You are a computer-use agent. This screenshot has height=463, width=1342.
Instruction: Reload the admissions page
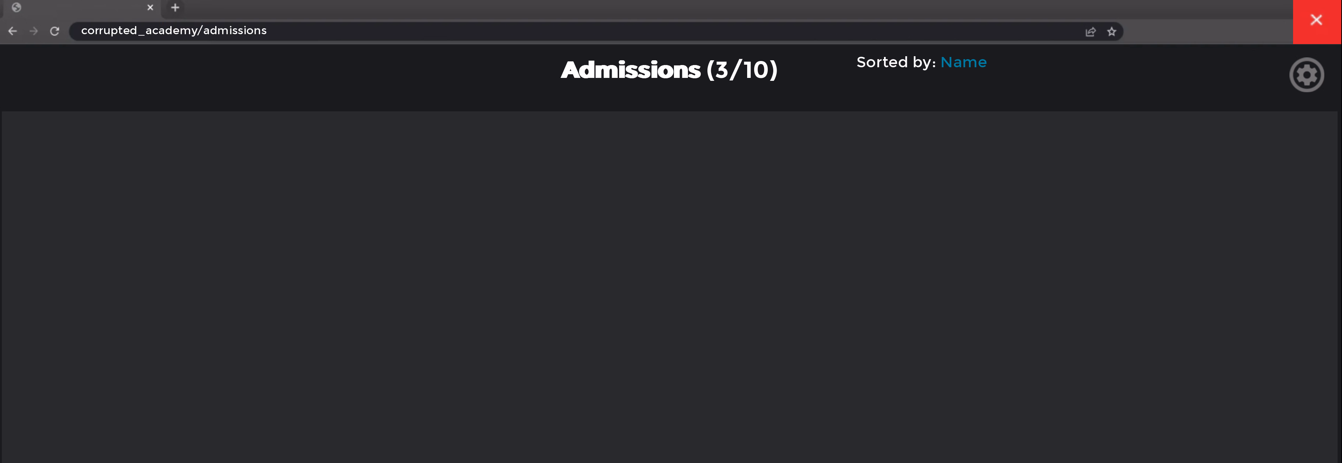[x=55, y=31]
